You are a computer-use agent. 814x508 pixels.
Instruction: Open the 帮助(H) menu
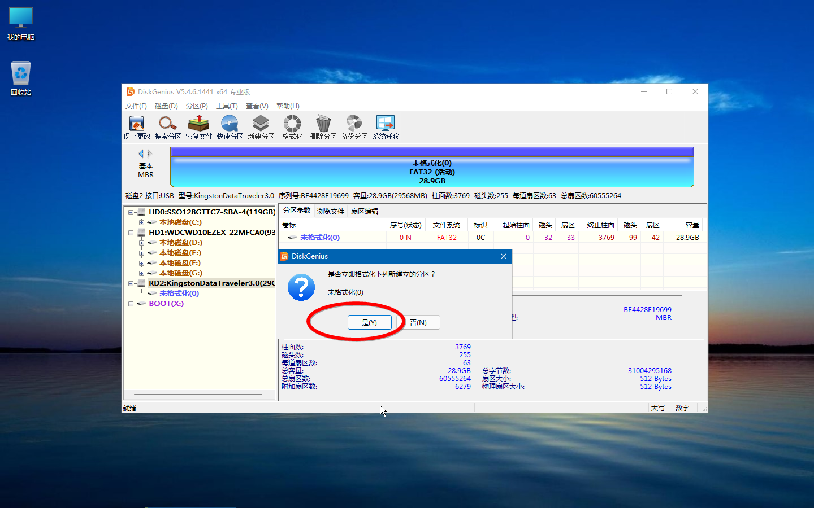click(288, 106)
